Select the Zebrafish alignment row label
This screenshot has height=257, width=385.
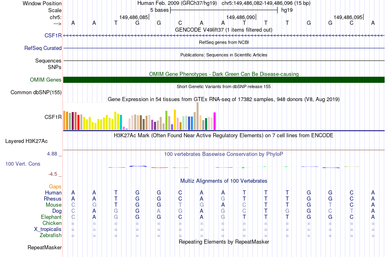51,235
